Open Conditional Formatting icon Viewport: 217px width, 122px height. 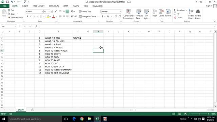(x=129, y=12)
